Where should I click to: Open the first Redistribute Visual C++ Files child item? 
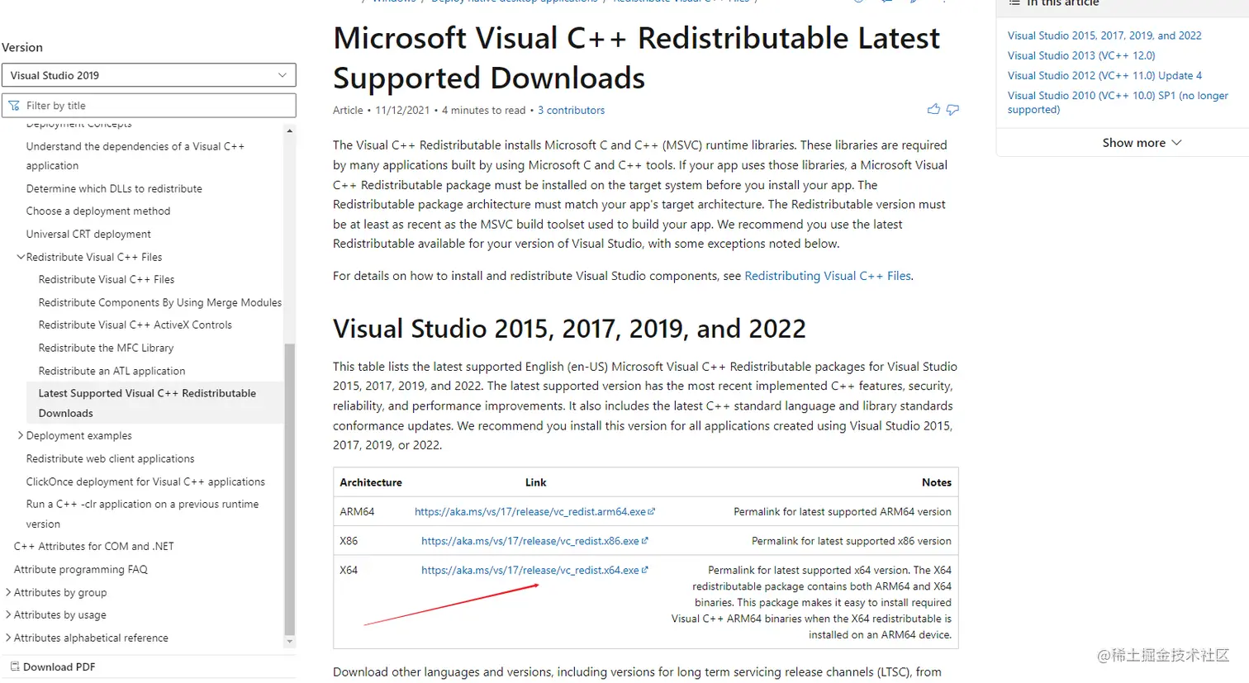(107, 279)
